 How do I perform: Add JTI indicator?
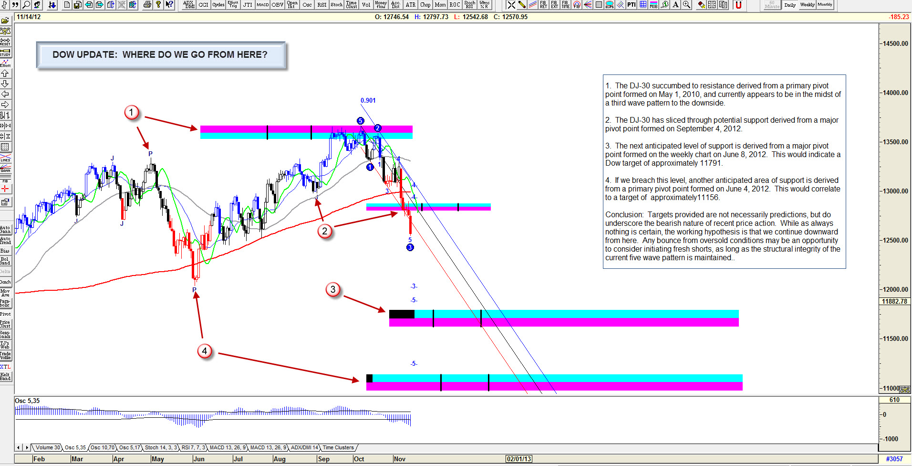[248, 5]
